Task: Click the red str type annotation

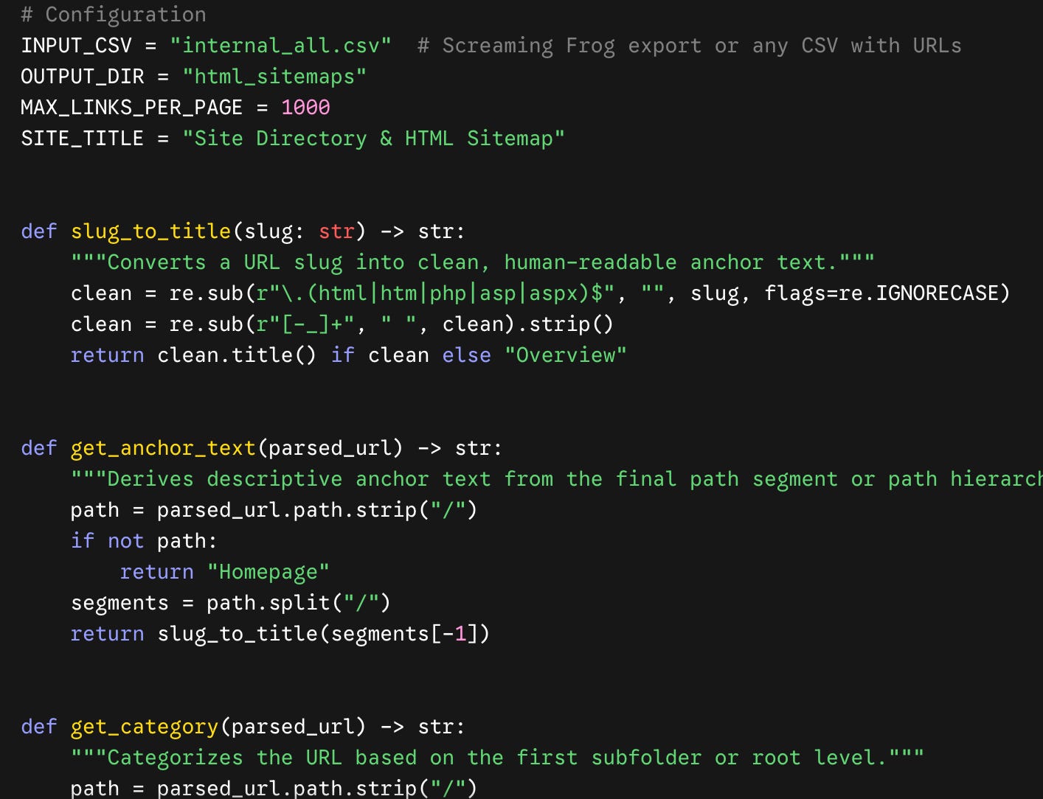Action: coord(336,231)
